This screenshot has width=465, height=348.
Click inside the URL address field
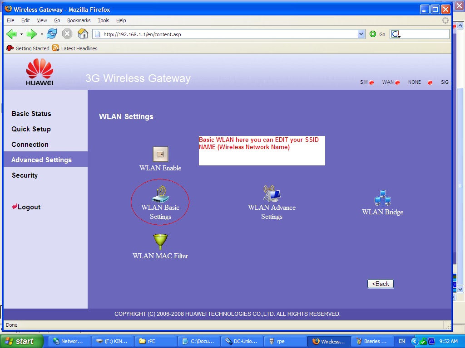tap(228, 34)
